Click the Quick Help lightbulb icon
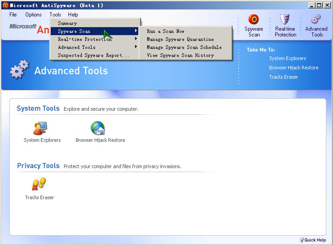Screen dimensions: 333x245 point(301,240)
